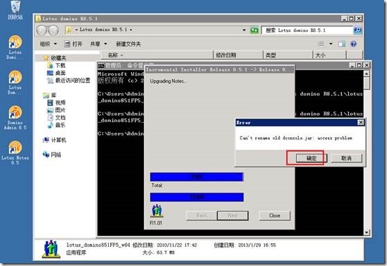The image size is (387, 266).
Task: Click lotus_domino851FP5 application icon in details pane
Action: pos(51,249)
